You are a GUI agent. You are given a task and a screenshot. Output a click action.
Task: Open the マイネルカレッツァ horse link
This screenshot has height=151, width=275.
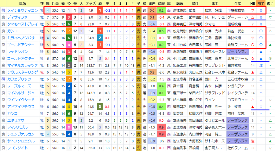click(22, 66)
